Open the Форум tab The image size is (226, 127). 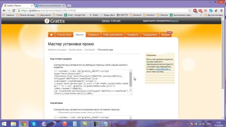166,35
